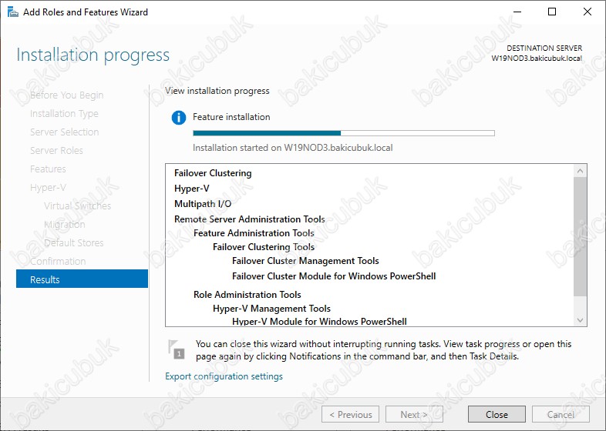Open the Hyper-V step in sidebar
This screenshot has height=431, width=606.
48,188
